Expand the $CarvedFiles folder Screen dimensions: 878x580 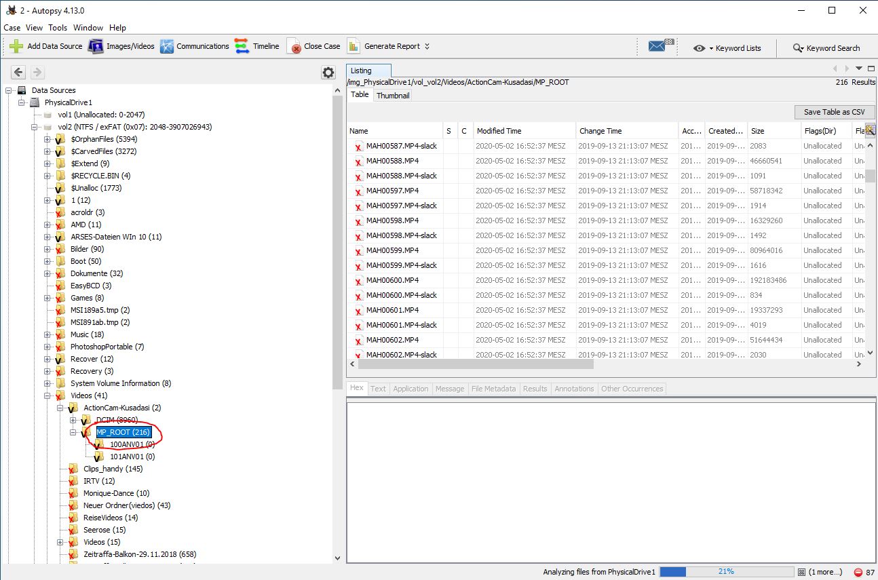[47, 151]
